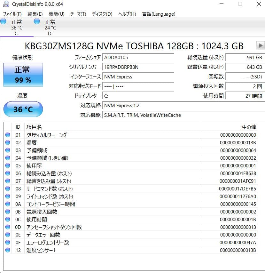The image size is (265, 273).
Task: Click the blue indicator next to データエラー回数
Action: point(7,235)
